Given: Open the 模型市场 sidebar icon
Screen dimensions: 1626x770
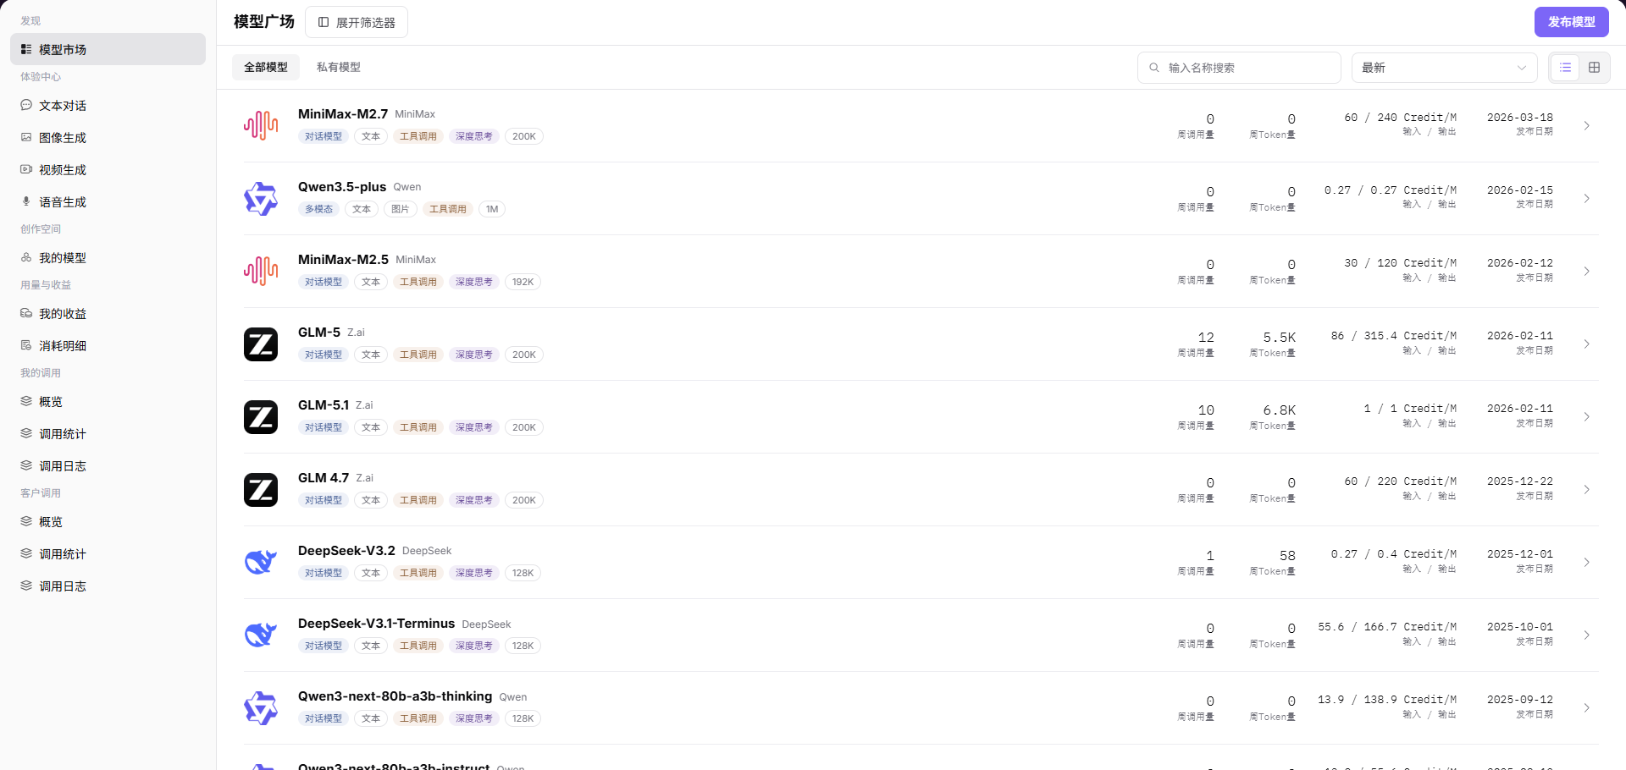Looking at the screenshot, I should 26,49.
